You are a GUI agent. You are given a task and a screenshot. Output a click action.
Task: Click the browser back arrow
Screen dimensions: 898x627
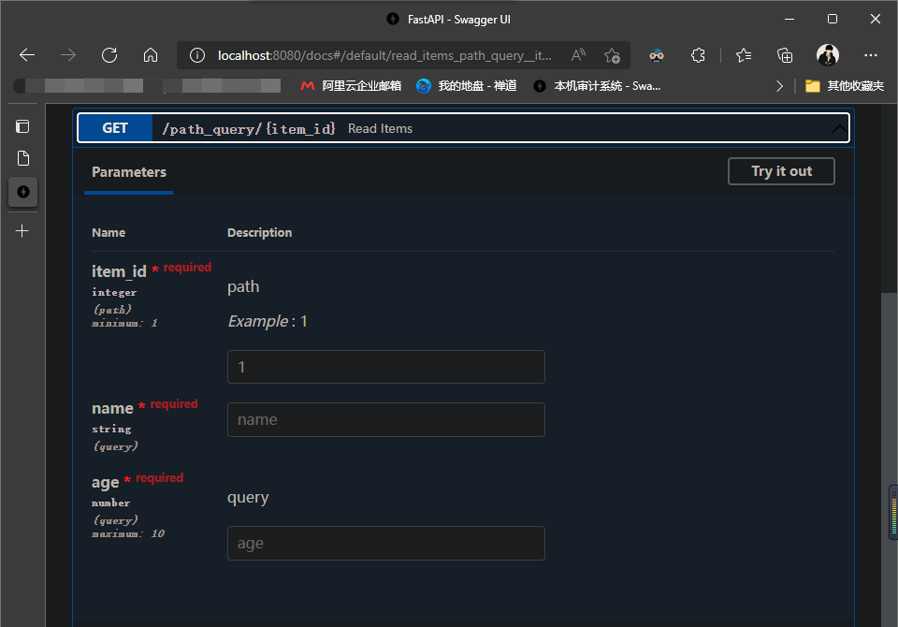[x=27, y=55]
